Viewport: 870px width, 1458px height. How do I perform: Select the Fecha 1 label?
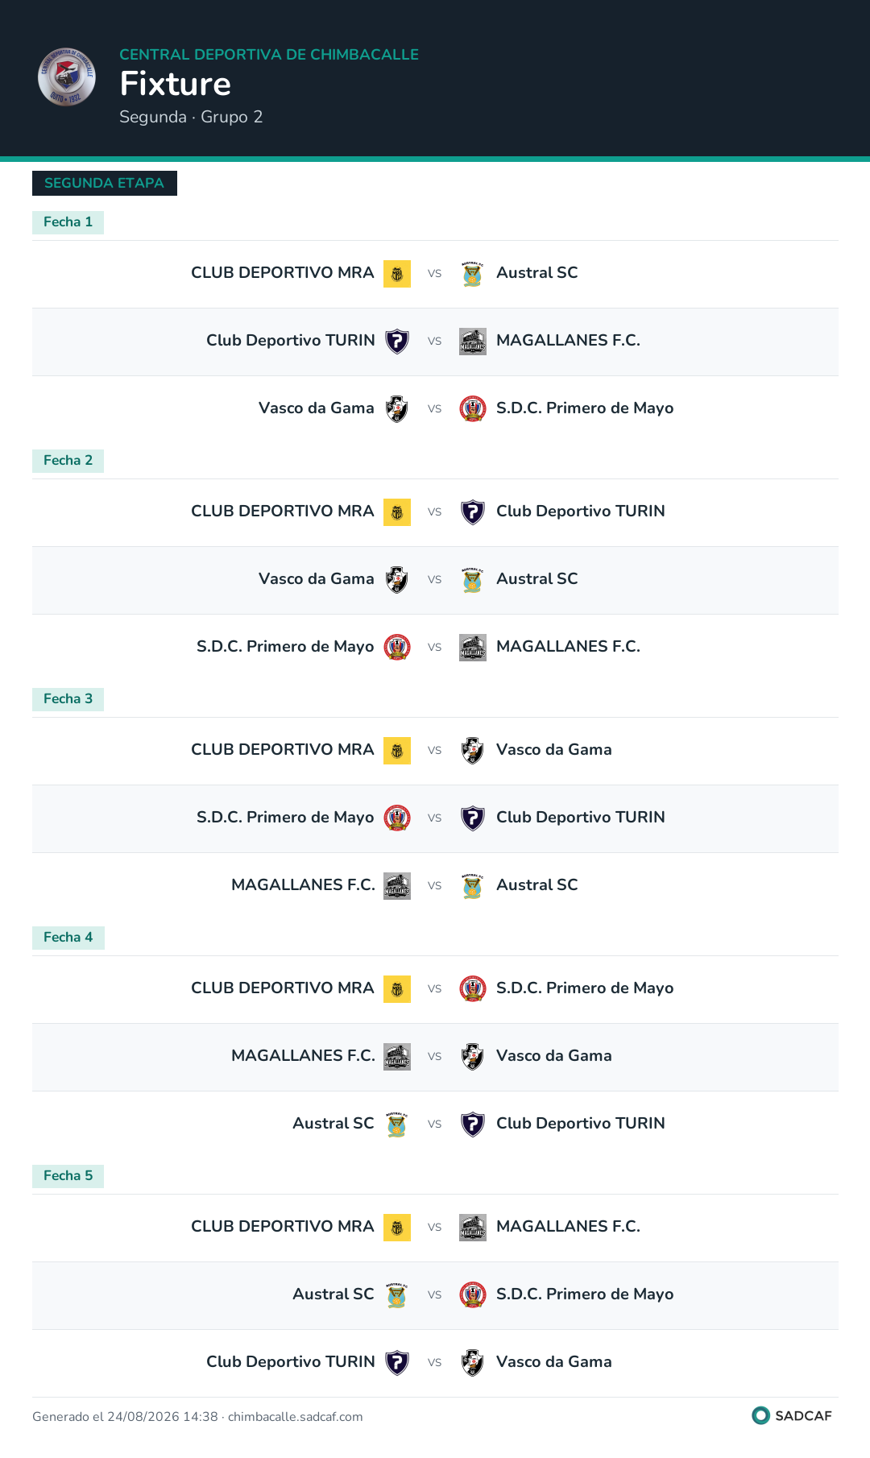point(68,222)
